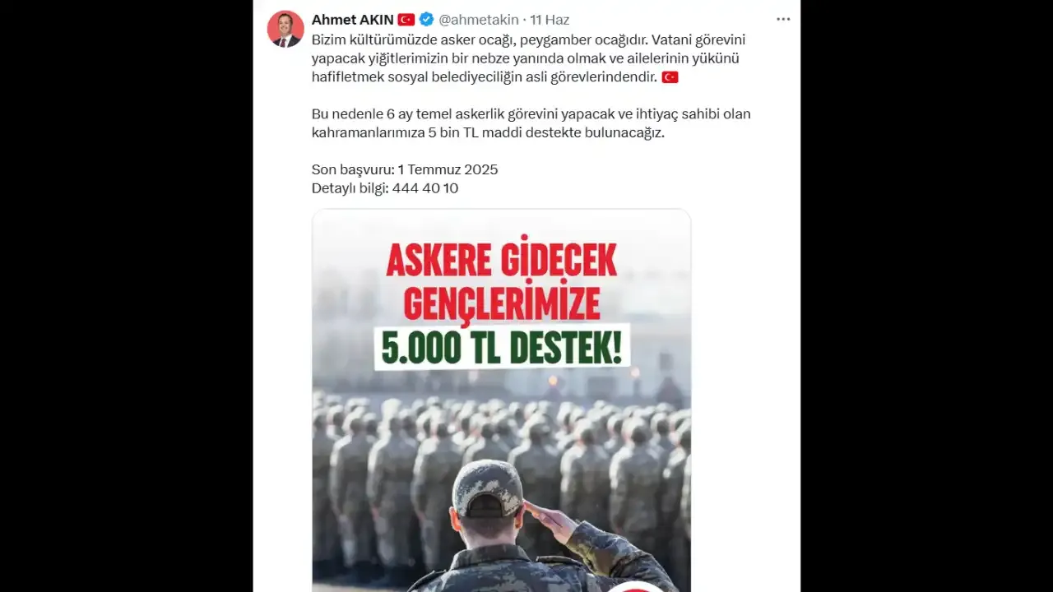Open the tweet via the 11 Haz timestamp
Screen dimensions: 1053x592
pos(550,20)
